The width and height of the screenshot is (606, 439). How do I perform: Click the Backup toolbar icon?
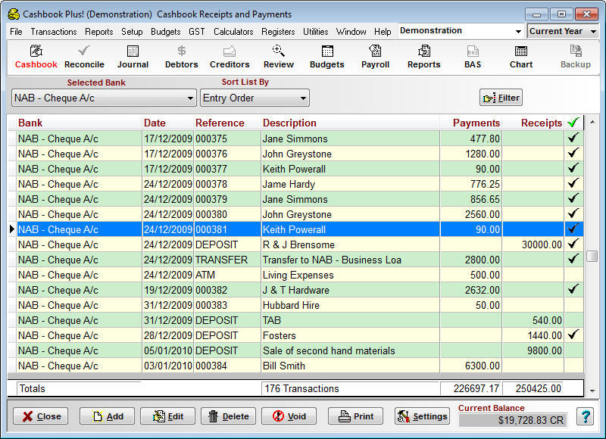pos(576,57)
